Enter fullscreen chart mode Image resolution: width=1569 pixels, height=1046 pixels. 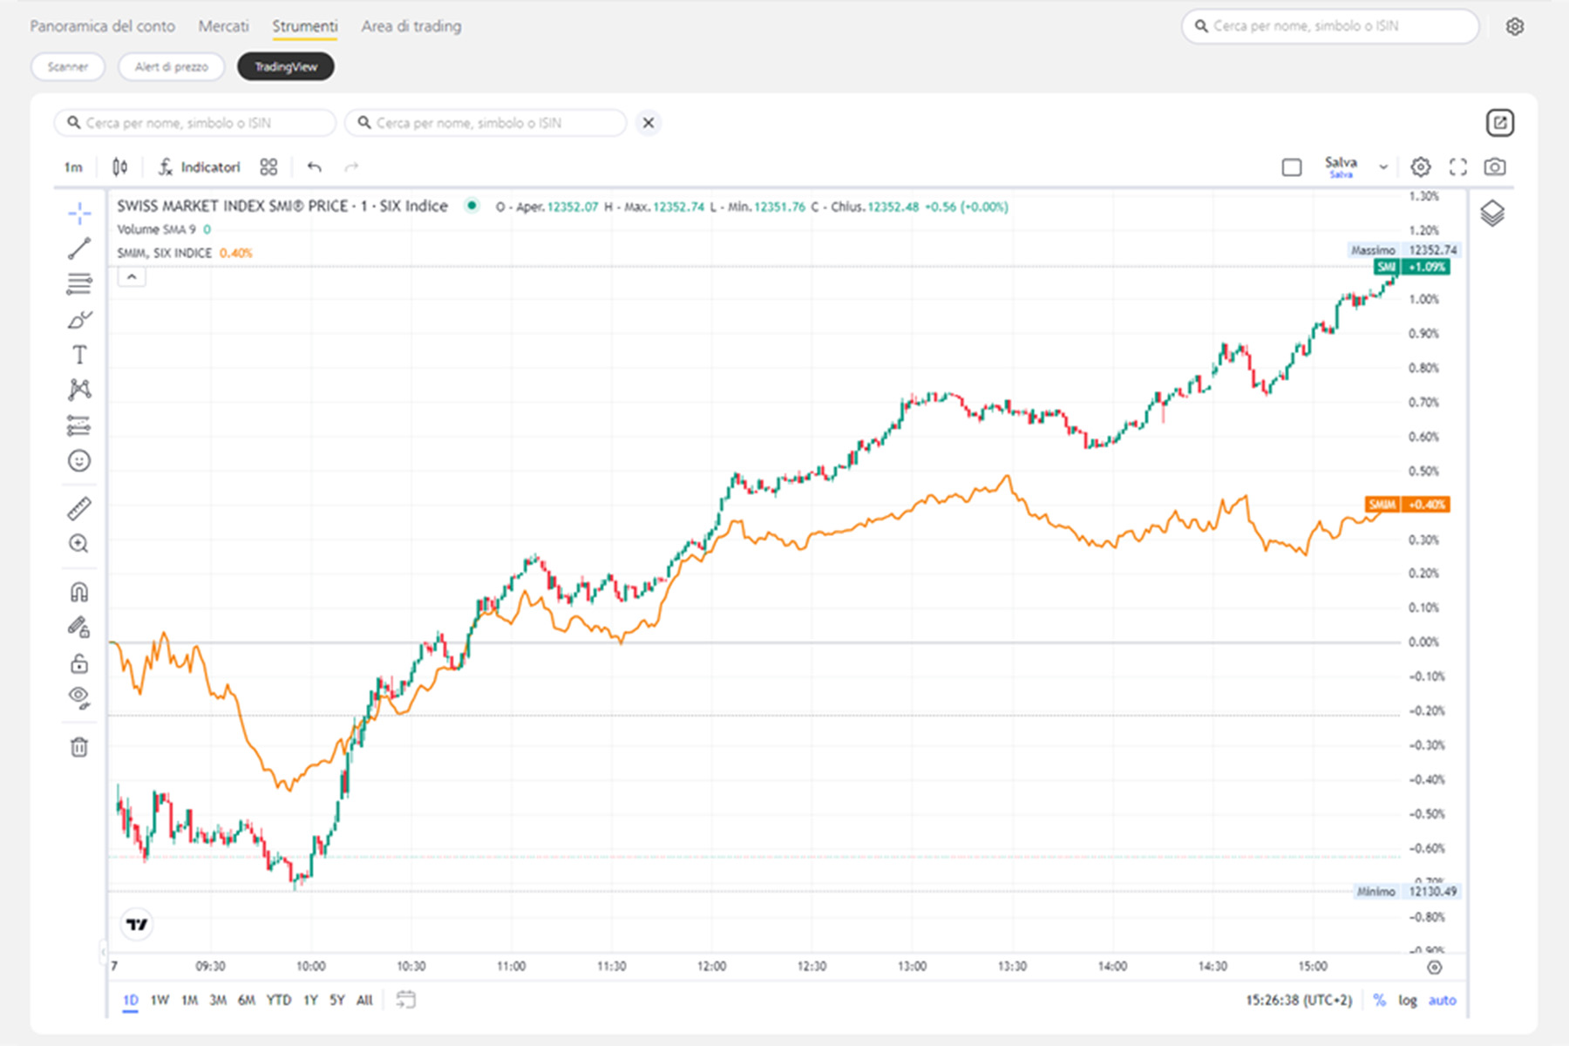pyautogui.click(x=1458, y=166)
